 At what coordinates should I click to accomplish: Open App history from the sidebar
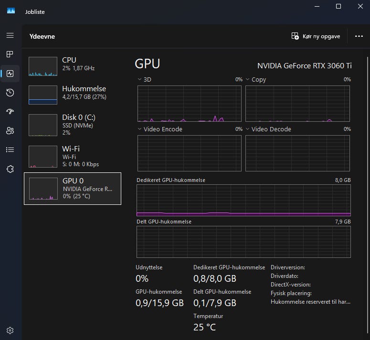[10, 93]
